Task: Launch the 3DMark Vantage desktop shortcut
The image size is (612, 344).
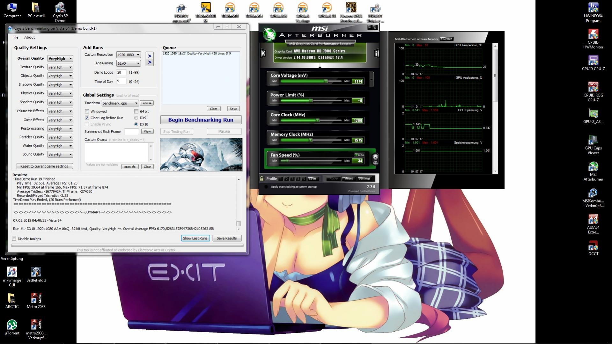Action: [x=303, y=13]
